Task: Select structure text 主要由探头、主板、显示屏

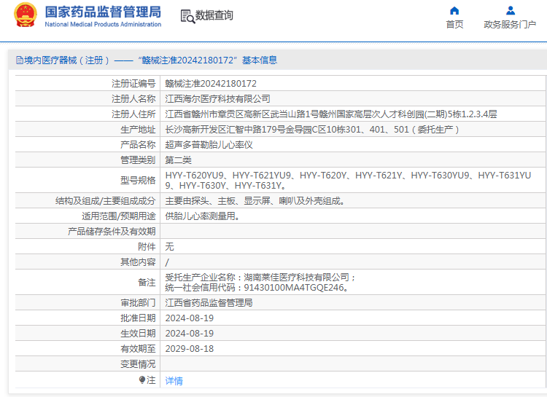Action: [255, 201]
